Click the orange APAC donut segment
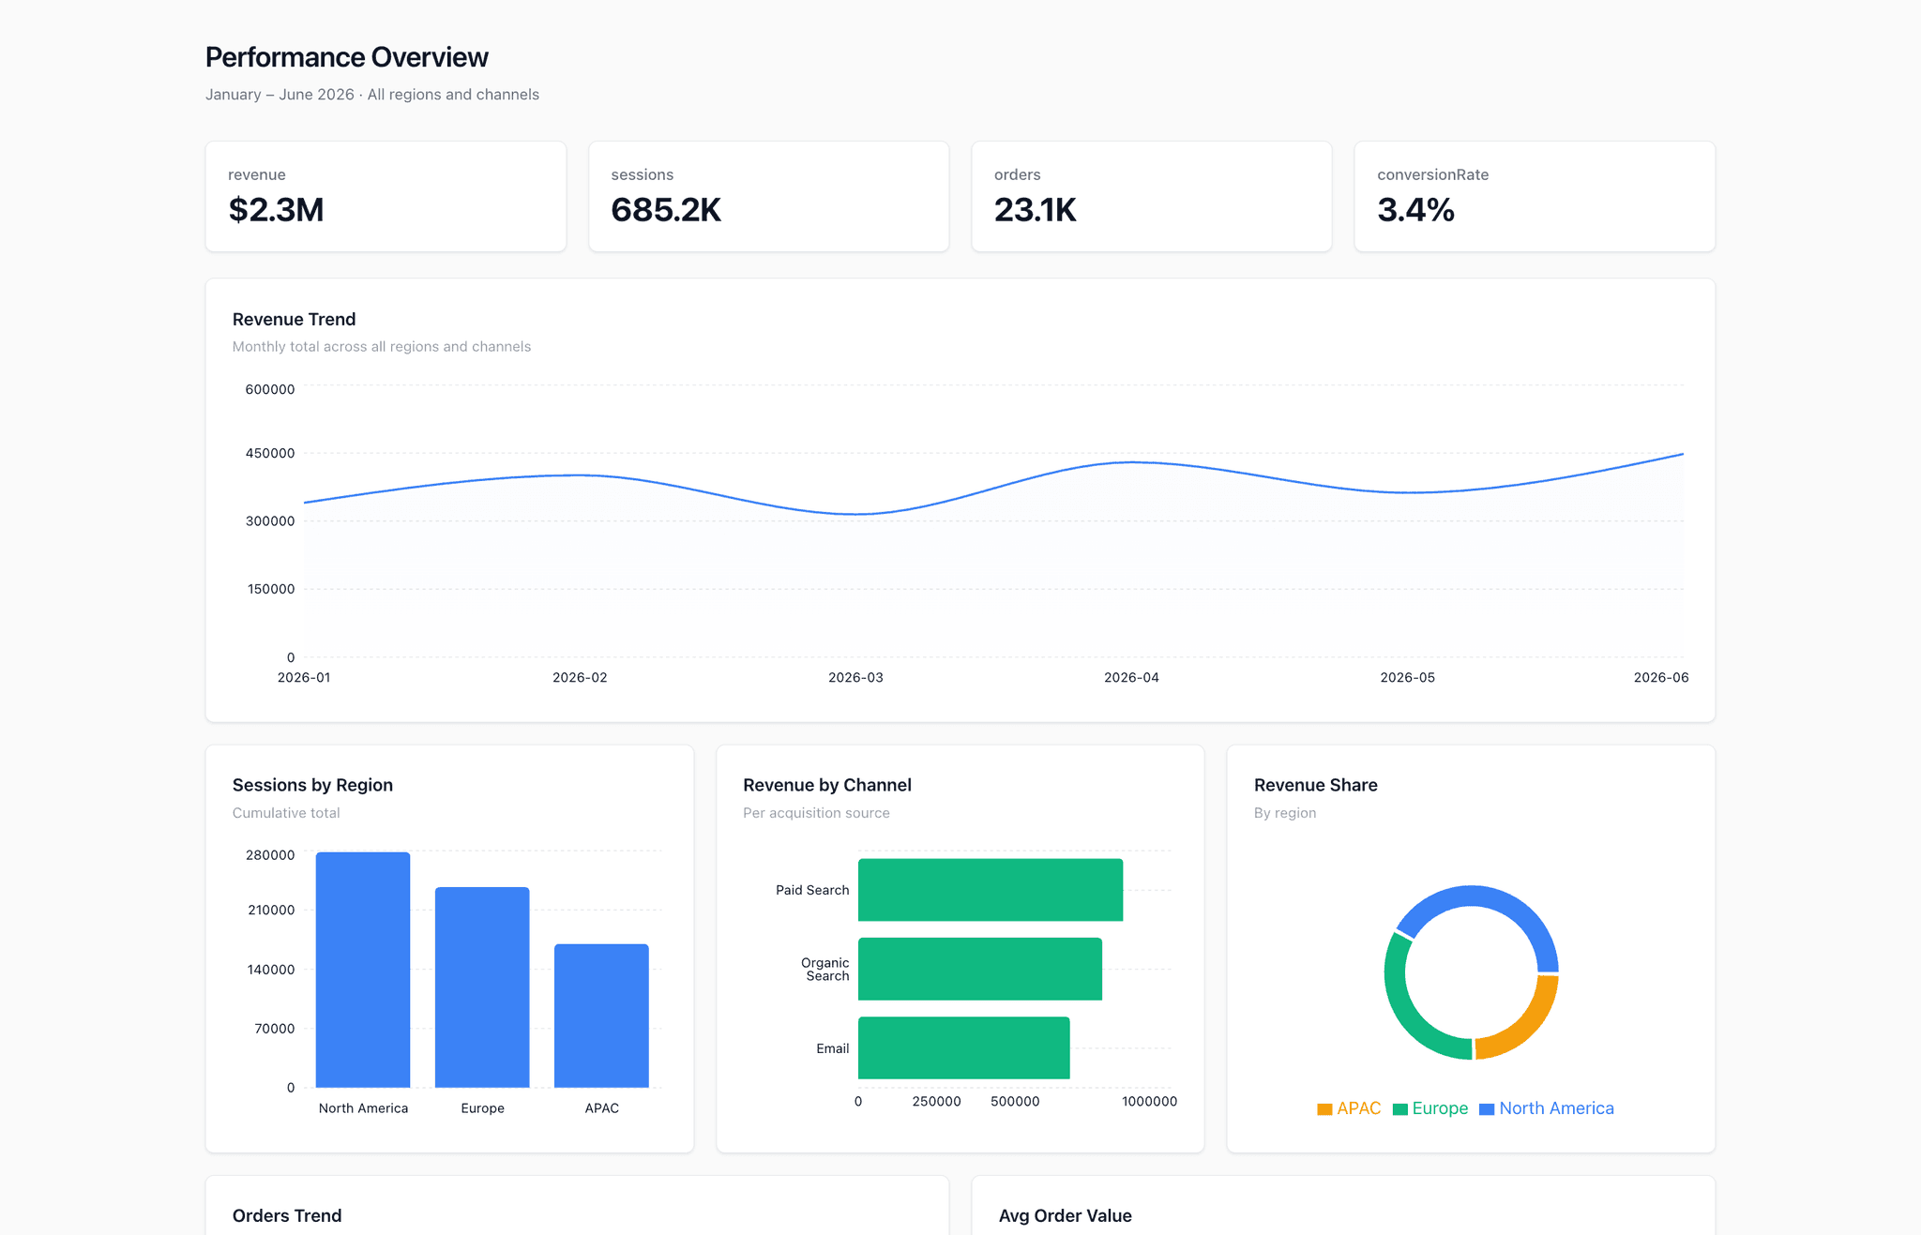Viewport: 1921px width, 1235px height. (1524, 1025)
